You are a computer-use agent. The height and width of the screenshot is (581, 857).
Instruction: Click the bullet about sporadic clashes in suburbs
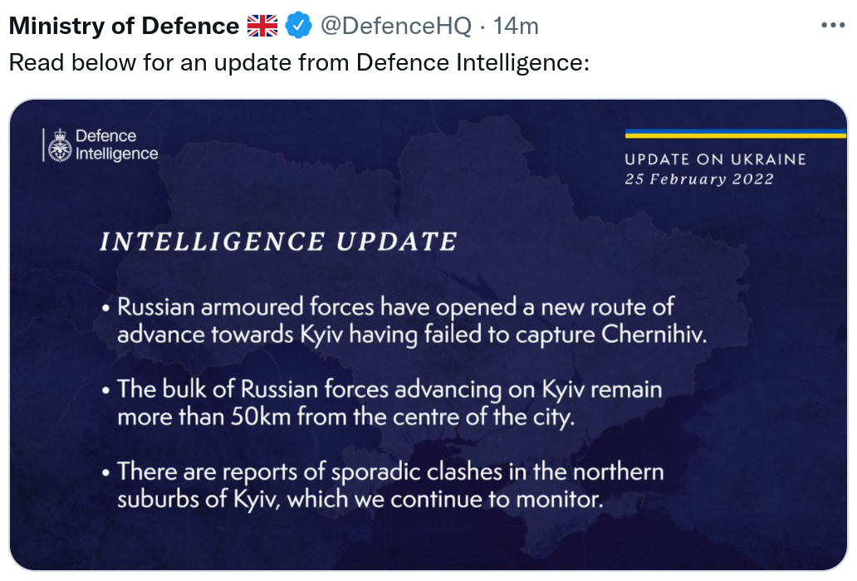pyautogui.click(x=390, y=486)
